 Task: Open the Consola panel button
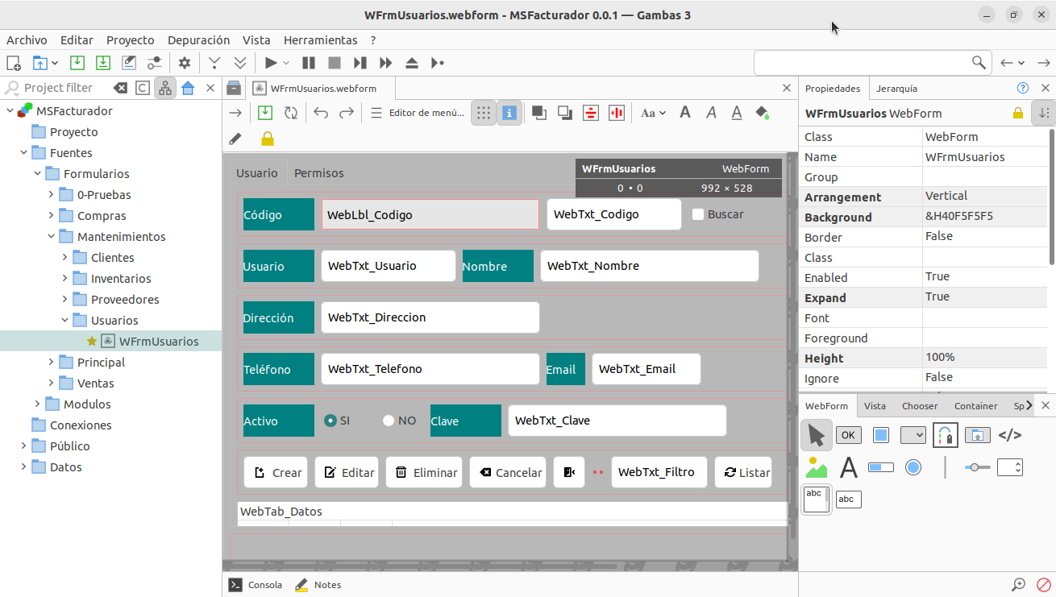[256, 585]
